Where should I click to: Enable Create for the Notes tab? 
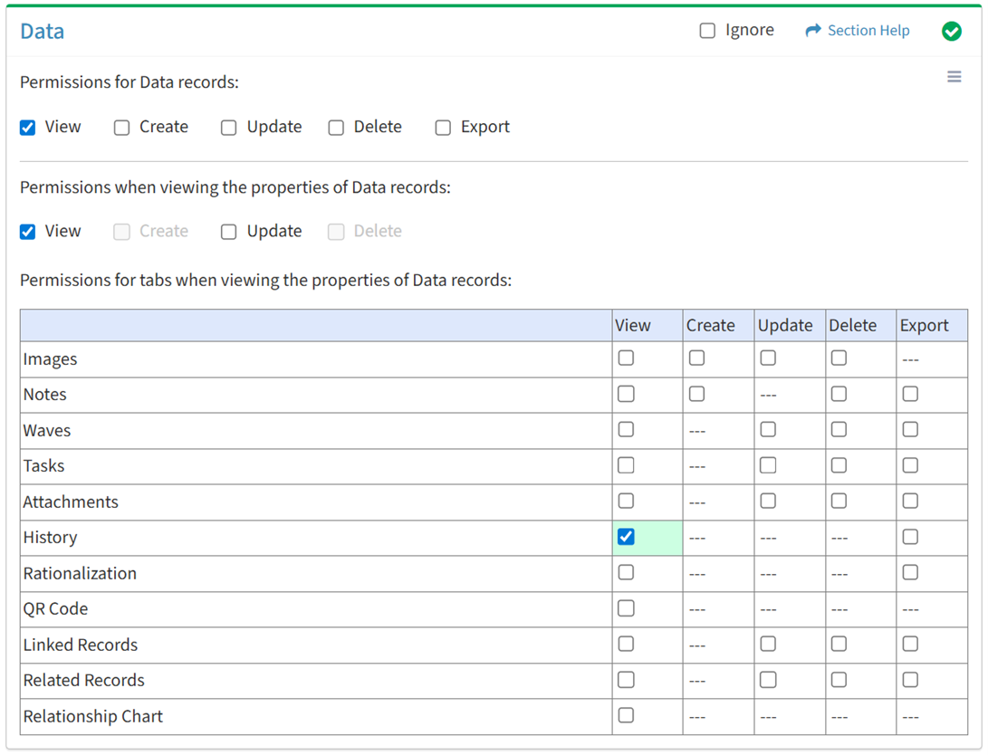tap(696, 394)
